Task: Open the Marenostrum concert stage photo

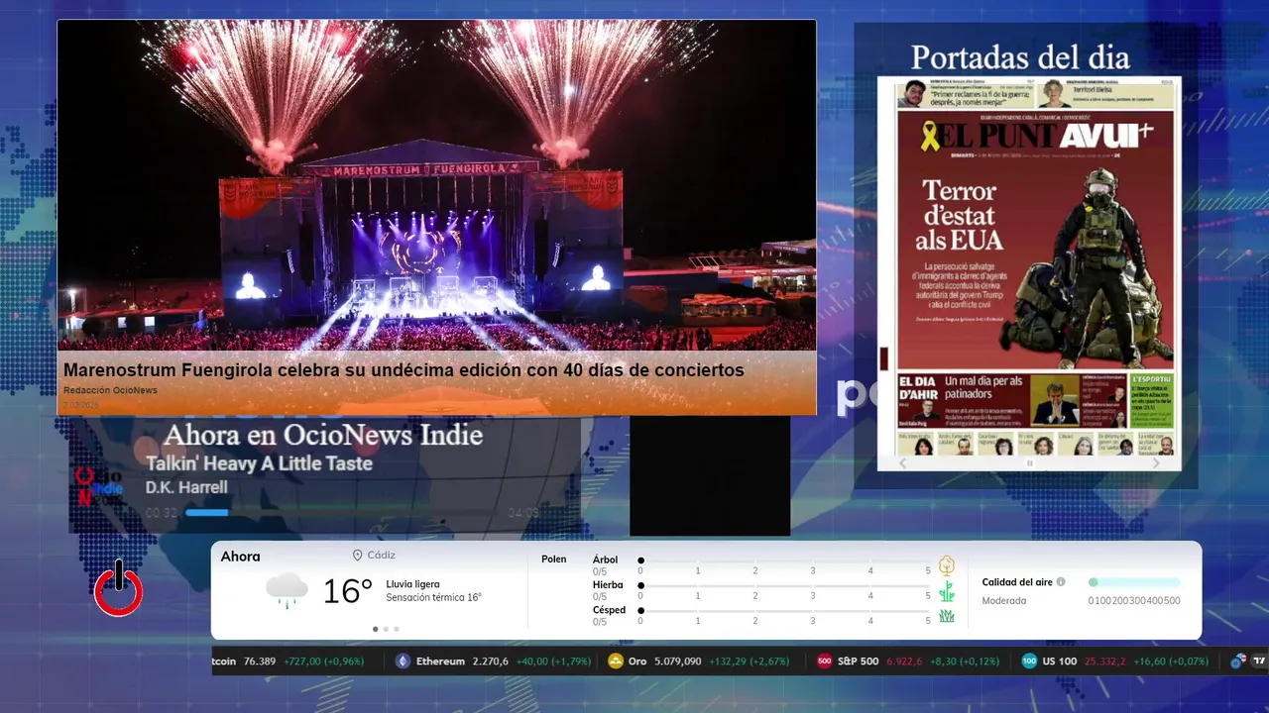Action: point(436,185)
